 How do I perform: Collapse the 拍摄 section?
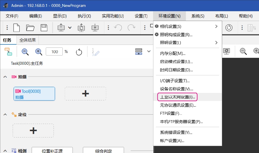point(5,77)
